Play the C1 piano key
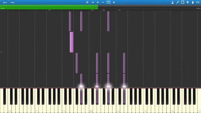Image resolution: width=201 pixels, height=113 pixels. [x=37, y=109]
